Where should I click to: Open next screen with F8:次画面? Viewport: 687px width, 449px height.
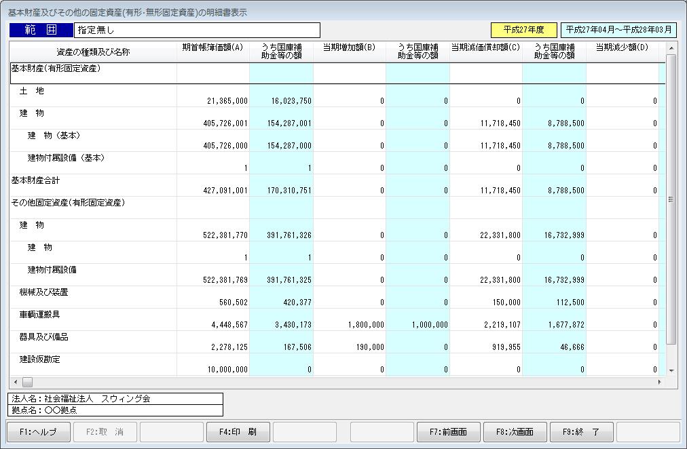coord(515,432)
